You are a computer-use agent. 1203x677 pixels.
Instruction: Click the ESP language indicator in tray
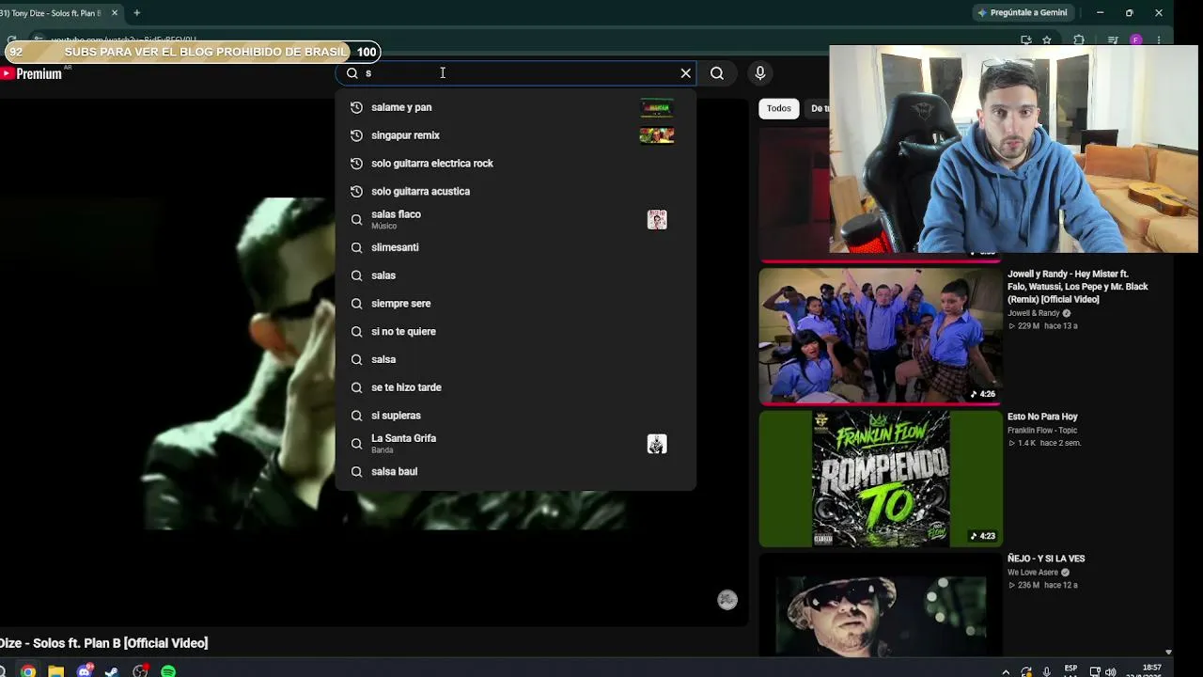click(x=1070, y=669)
